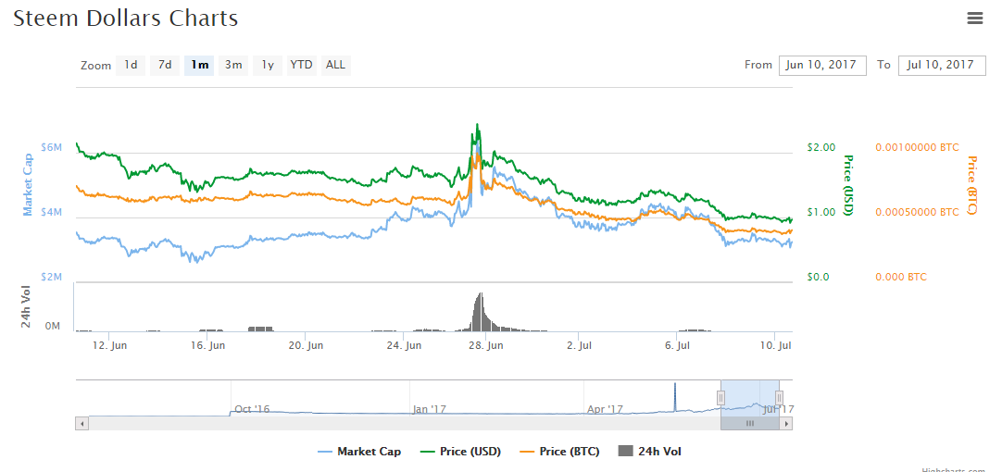Click navigator scrollbar left arrow

[x=81, y=423]
